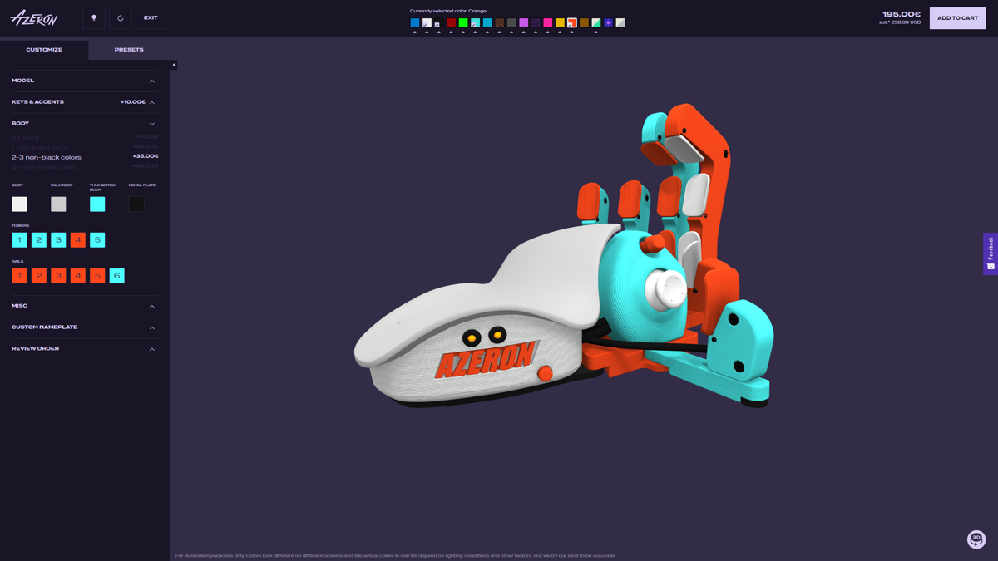Collapse the BODY section

point(83,124)
